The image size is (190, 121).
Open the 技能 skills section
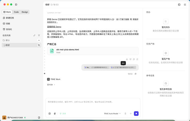[6, 24]
